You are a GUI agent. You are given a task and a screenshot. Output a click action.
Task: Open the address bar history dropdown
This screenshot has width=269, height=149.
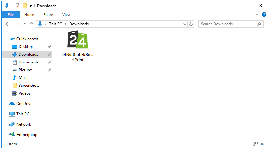(185, 24)
